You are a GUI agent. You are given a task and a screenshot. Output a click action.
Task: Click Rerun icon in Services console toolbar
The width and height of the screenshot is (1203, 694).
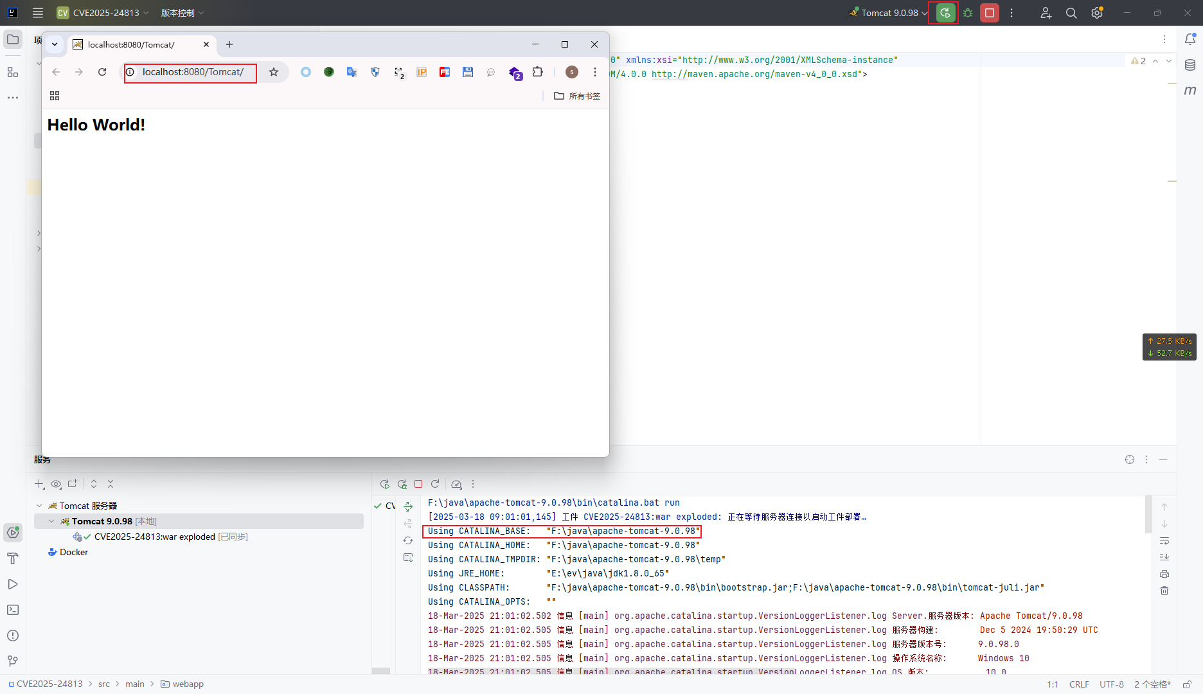pos(385,484)
